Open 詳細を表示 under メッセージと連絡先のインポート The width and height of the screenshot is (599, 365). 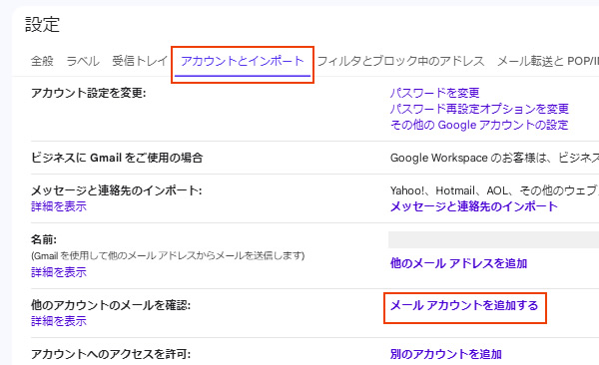[x=59, y=206]
